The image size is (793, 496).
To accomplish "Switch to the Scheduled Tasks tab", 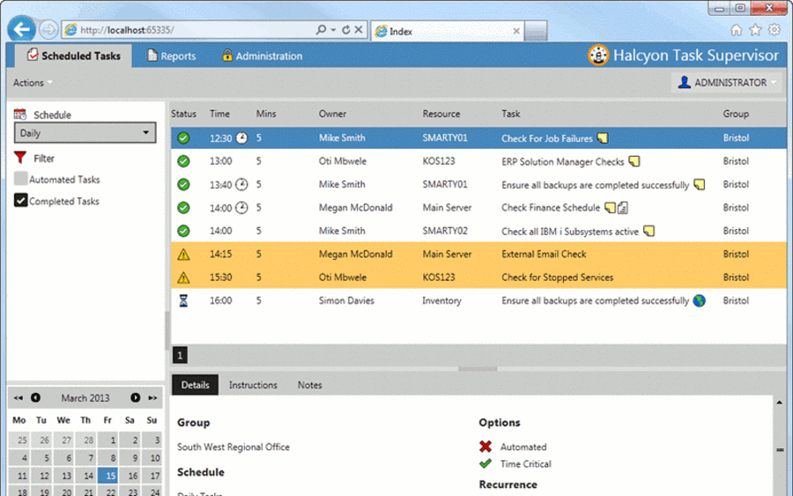I will click(74, 56).
